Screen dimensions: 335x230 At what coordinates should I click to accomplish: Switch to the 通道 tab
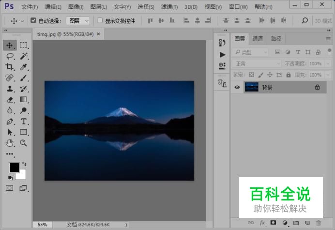coord(258,39)
